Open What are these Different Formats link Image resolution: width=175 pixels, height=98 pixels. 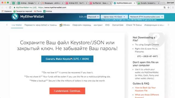click(147, 96)
